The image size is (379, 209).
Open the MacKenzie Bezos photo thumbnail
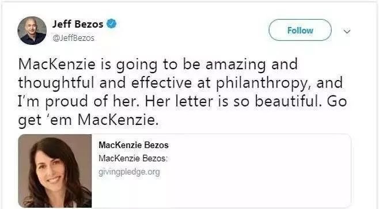coord(55,171)
